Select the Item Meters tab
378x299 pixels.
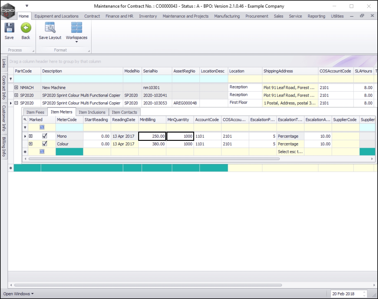coord(61,112)
